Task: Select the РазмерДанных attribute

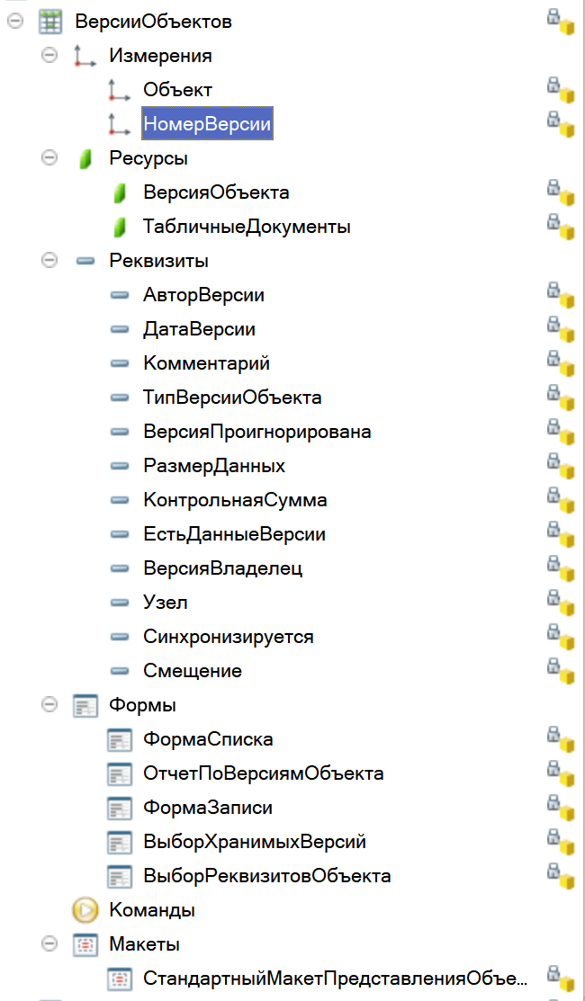Action: coord(214,466)
